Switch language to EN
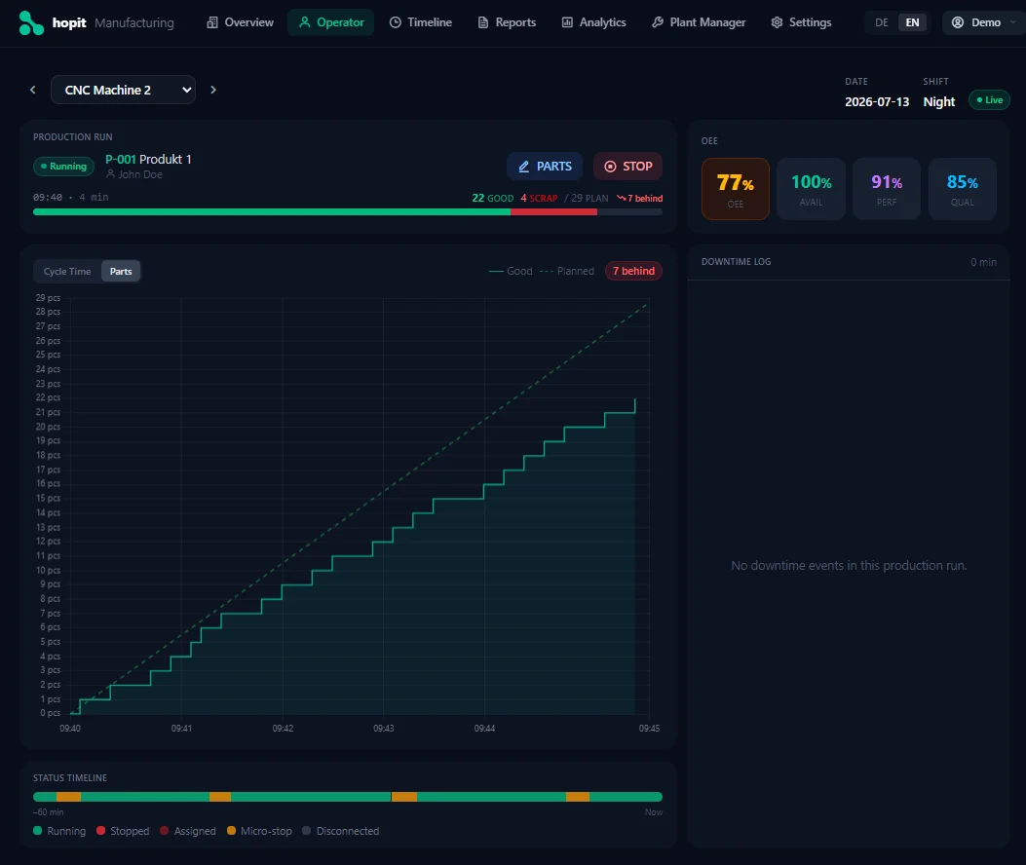The width and height of the screenshot is (1026, 865). point(912,22)
